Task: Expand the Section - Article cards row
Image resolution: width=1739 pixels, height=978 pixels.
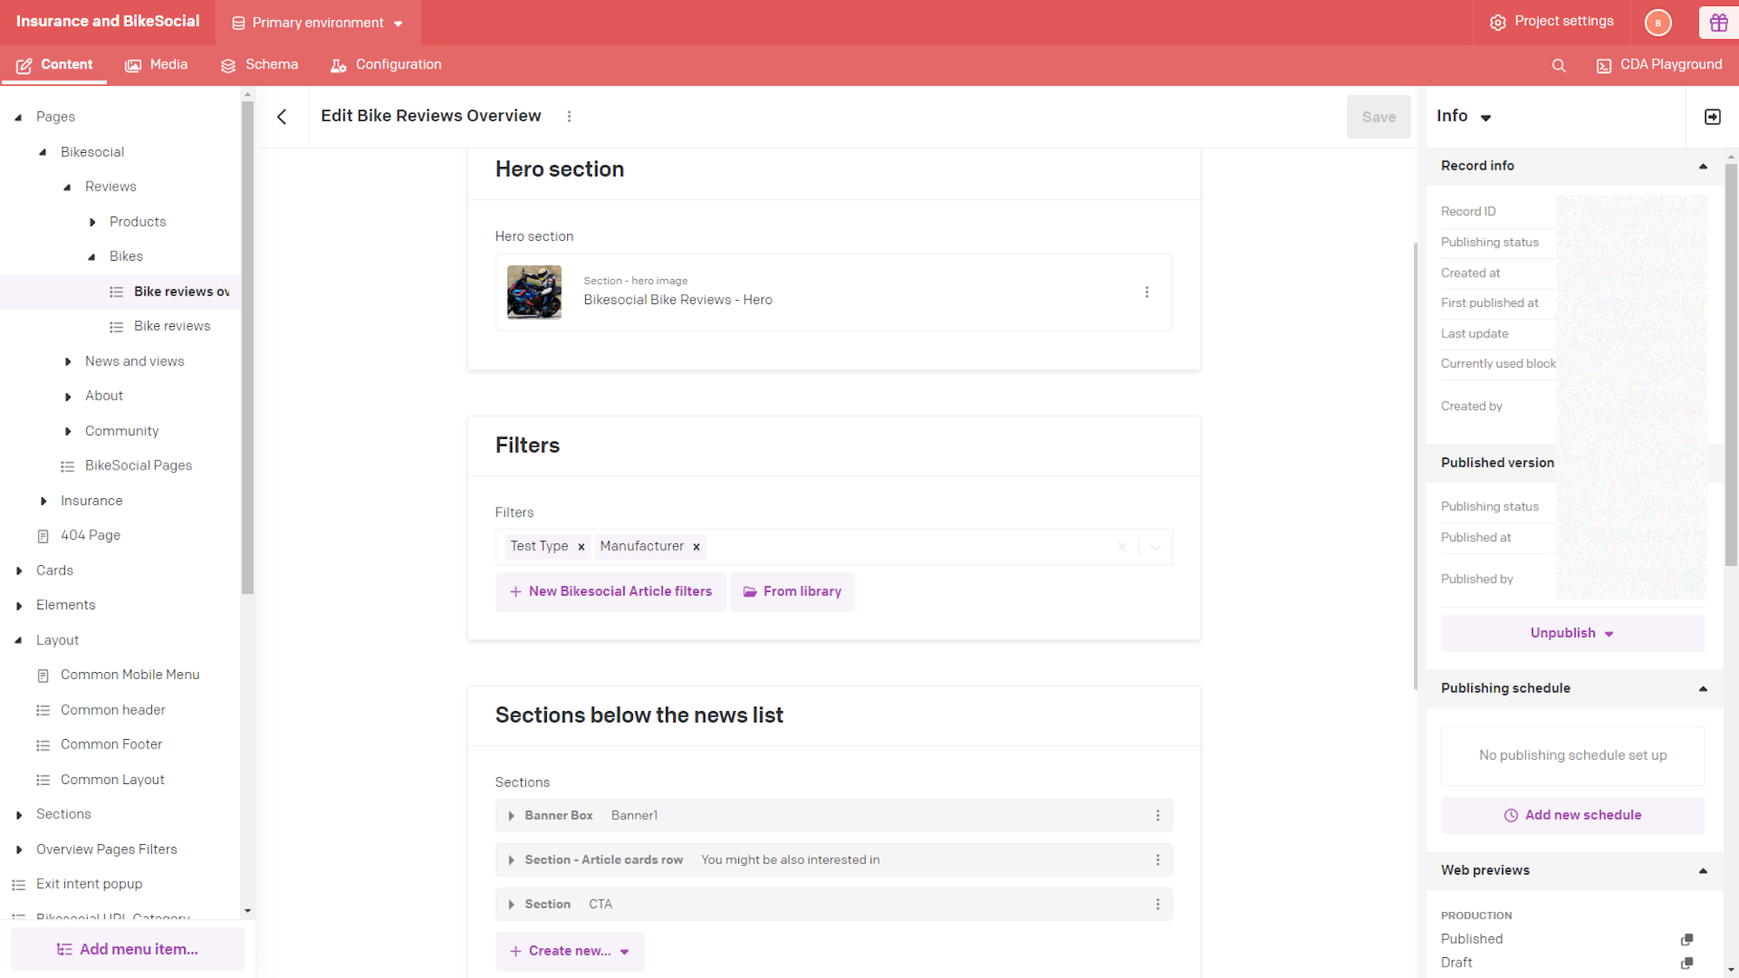Action: coord(511,860)
